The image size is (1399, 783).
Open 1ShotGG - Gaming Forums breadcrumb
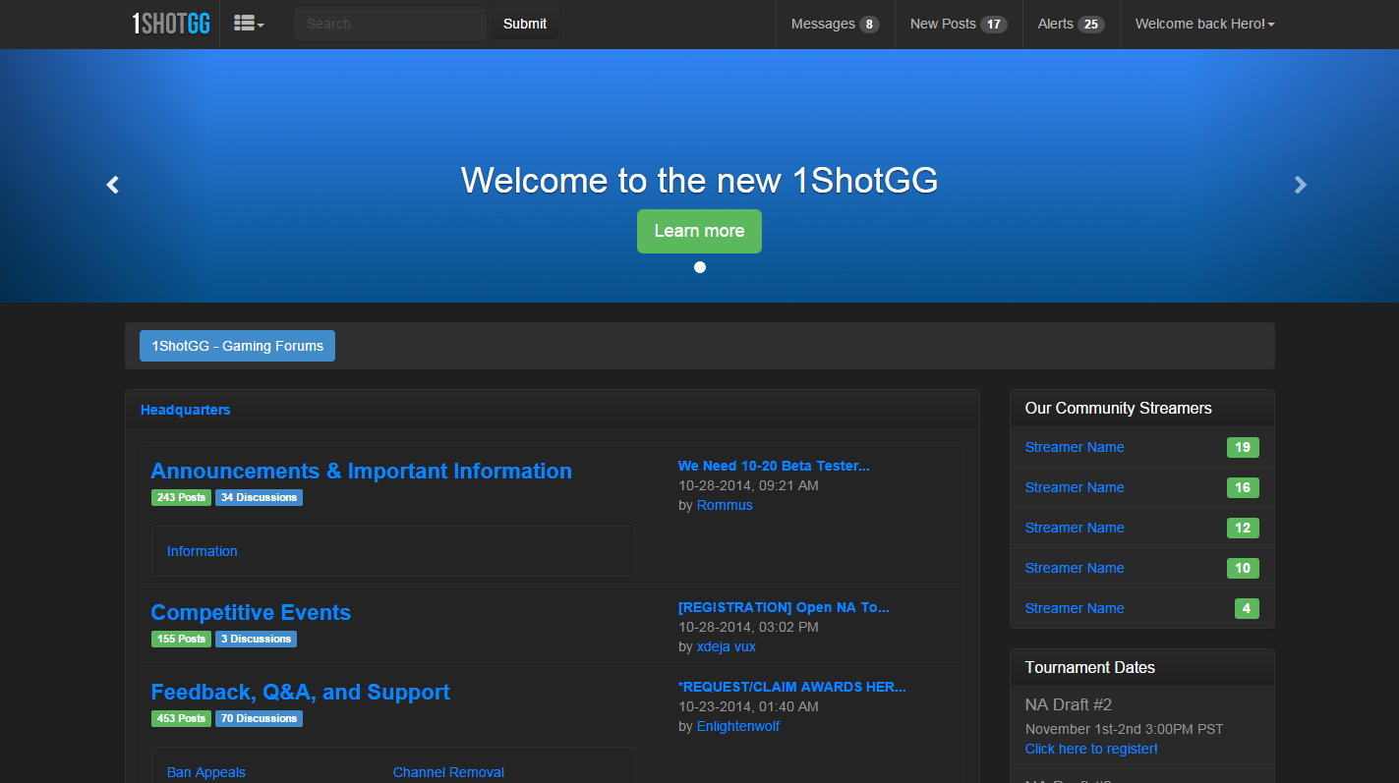tap(237, 346)
